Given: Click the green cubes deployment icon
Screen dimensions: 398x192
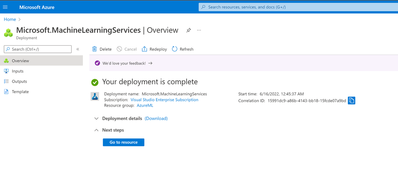Looking at the screenshot, I should (x=8, y=33).
